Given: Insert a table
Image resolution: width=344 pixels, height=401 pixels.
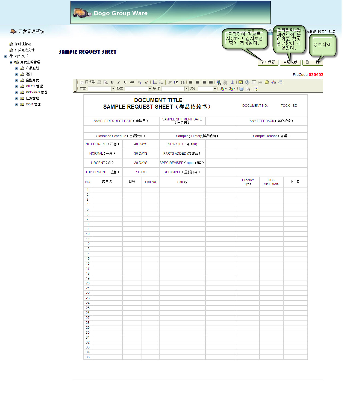Looking at the screenshot, I should point(254,82).
